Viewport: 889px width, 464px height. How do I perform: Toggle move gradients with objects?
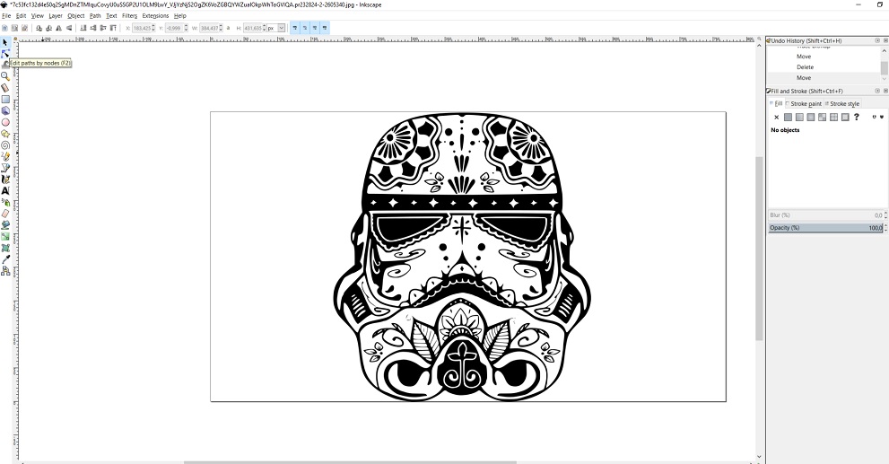[315, 28]
